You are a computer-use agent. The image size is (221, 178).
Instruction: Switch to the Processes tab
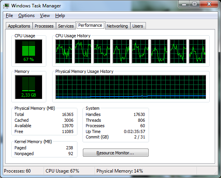(44, 26)
